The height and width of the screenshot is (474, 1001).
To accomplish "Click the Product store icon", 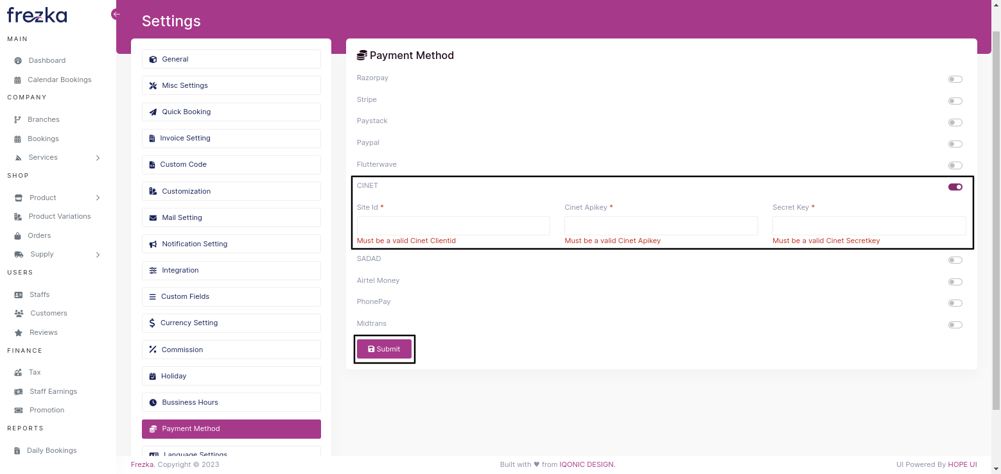I will click(19, 198).
